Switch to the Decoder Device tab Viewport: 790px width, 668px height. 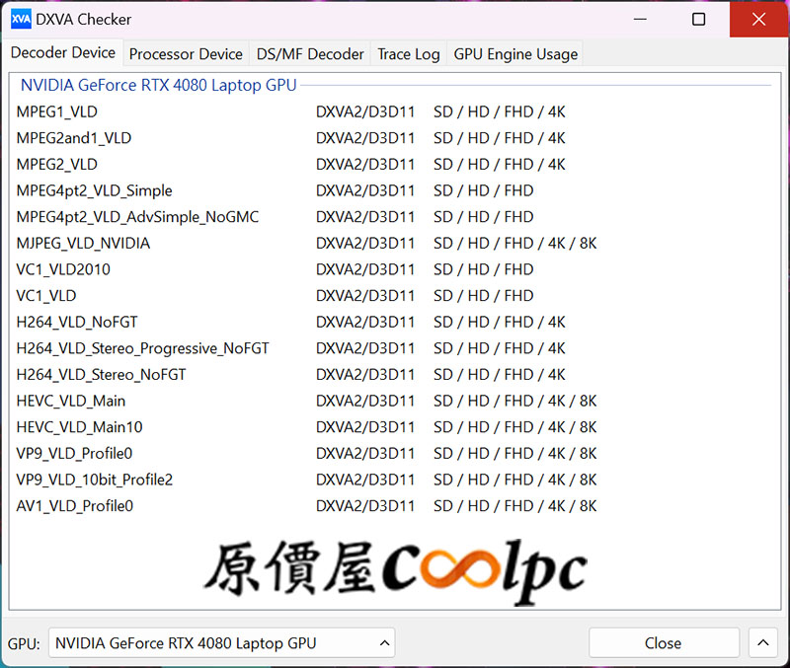click(x=62, y=52)
